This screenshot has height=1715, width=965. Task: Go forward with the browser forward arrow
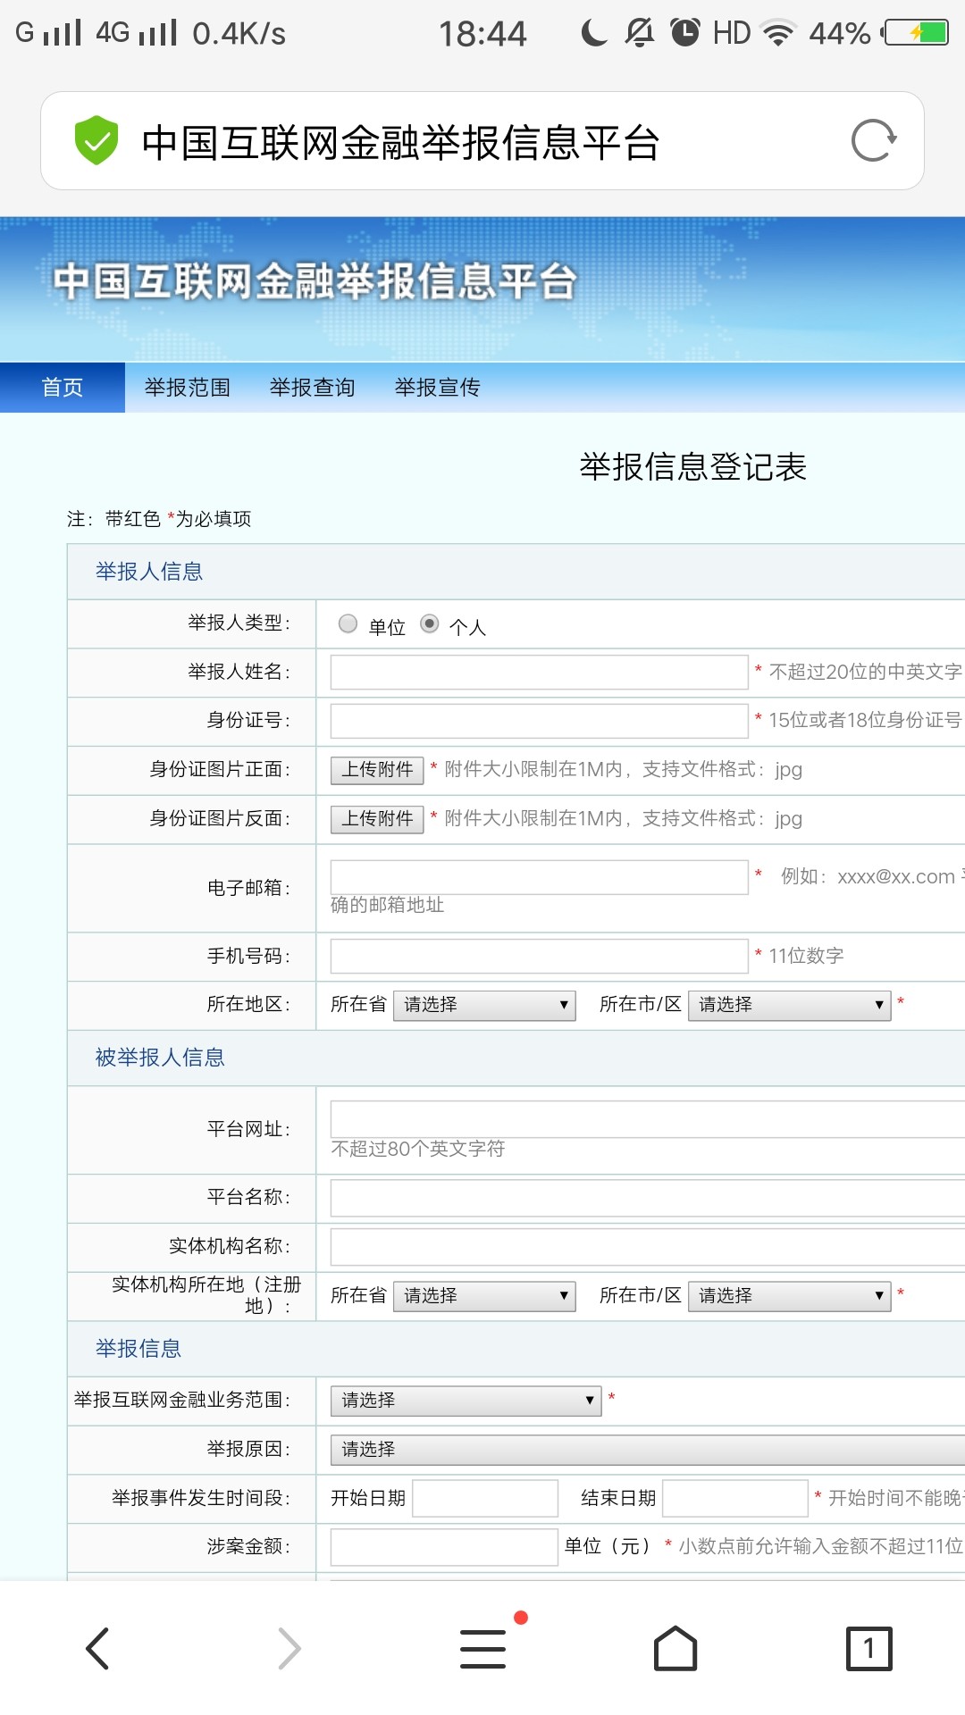pos(289,1648)
